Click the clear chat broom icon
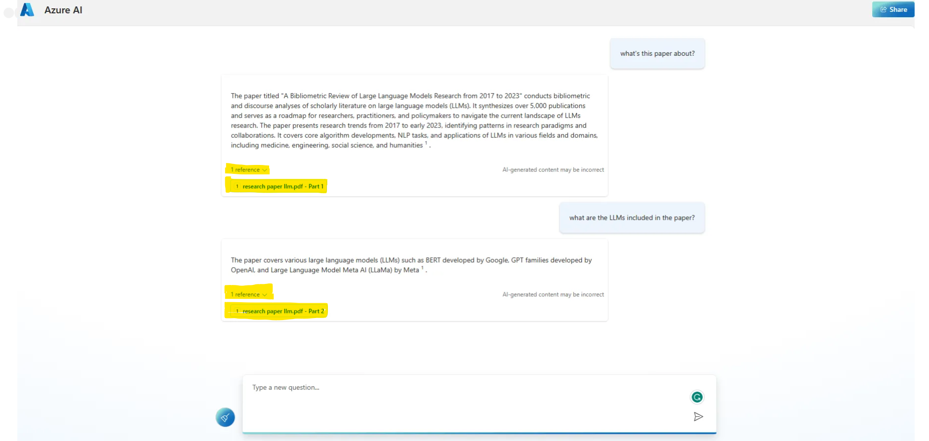 (x=225, y=417)
